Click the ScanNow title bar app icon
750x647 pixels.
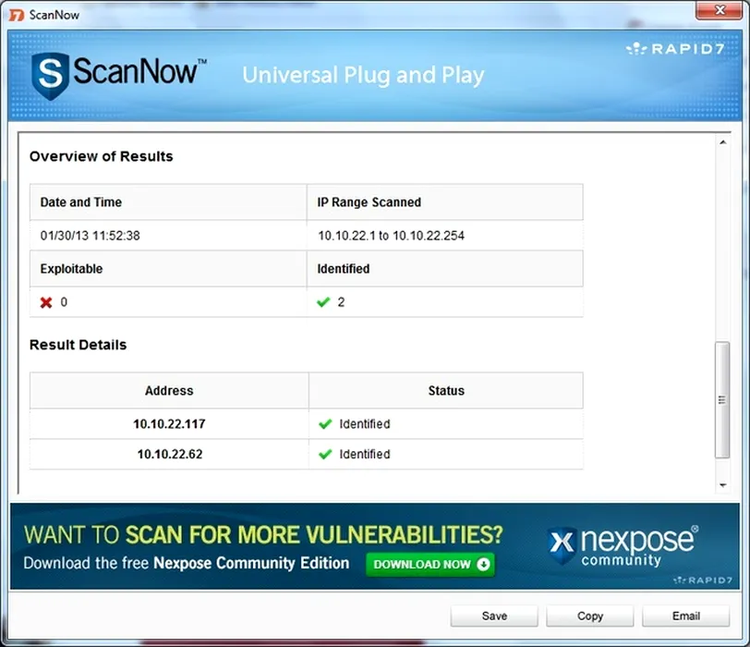[15, 14]
